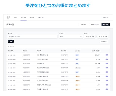116x96 pixels.
Task: Click the 受注日 cell 2026/08/30
Action: (26, 89)
